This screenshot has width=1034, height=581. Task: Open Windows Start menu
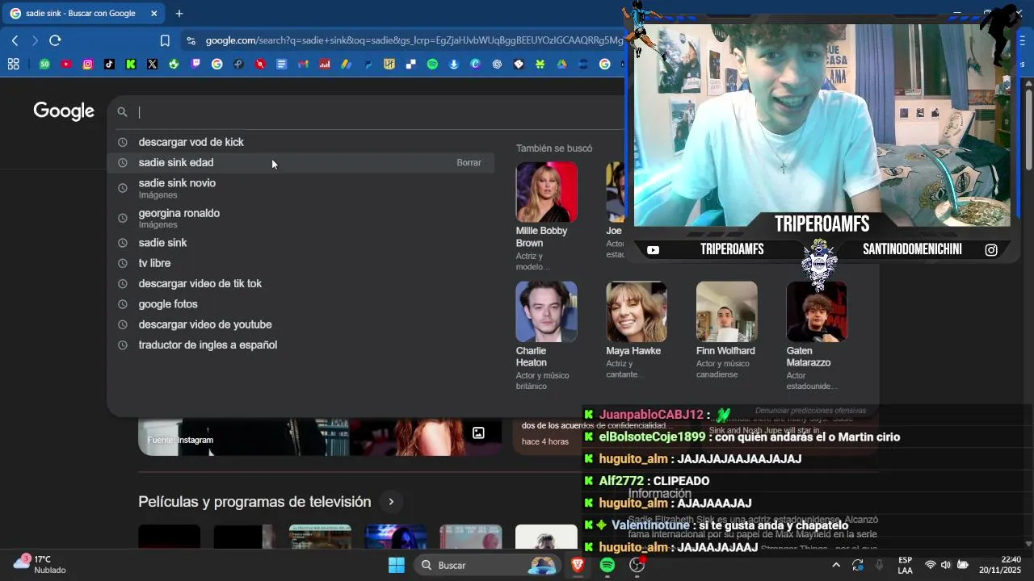(397, 565)
